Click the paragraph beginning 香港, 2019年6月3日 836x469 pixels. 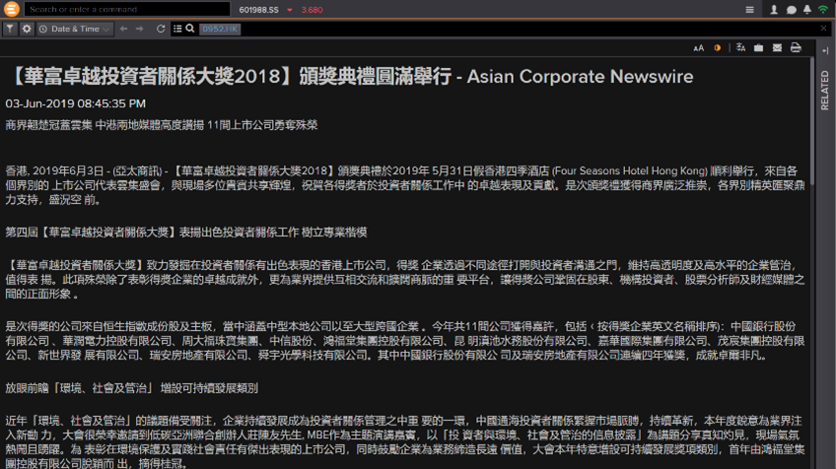click(x=405, y=185)
